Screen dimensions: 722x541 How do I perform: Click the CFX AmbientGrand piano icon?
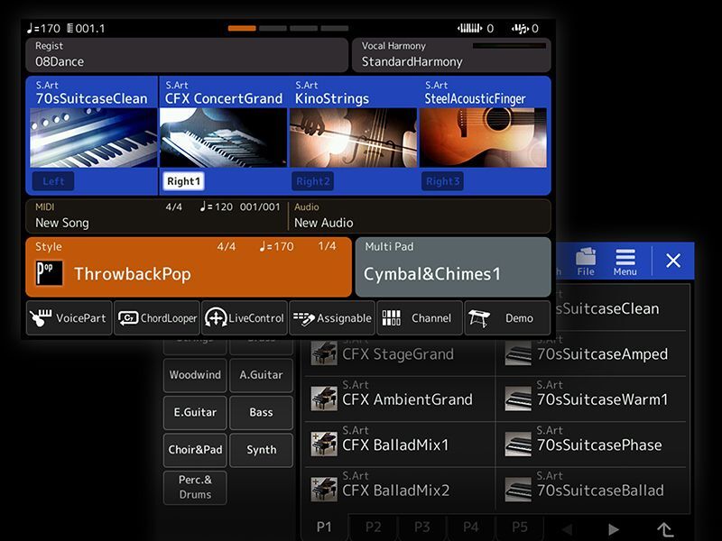pos(324,399)
